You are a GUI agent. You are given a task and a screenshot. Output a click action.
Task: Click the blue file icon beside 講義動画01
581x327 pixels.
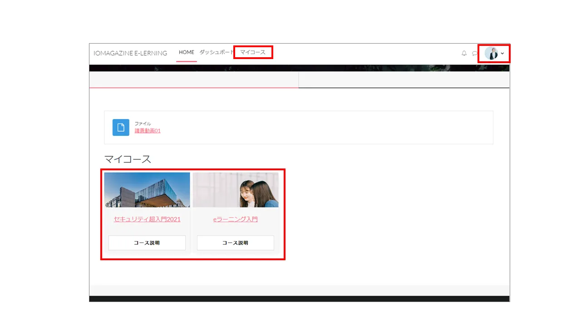coord(121,128)
